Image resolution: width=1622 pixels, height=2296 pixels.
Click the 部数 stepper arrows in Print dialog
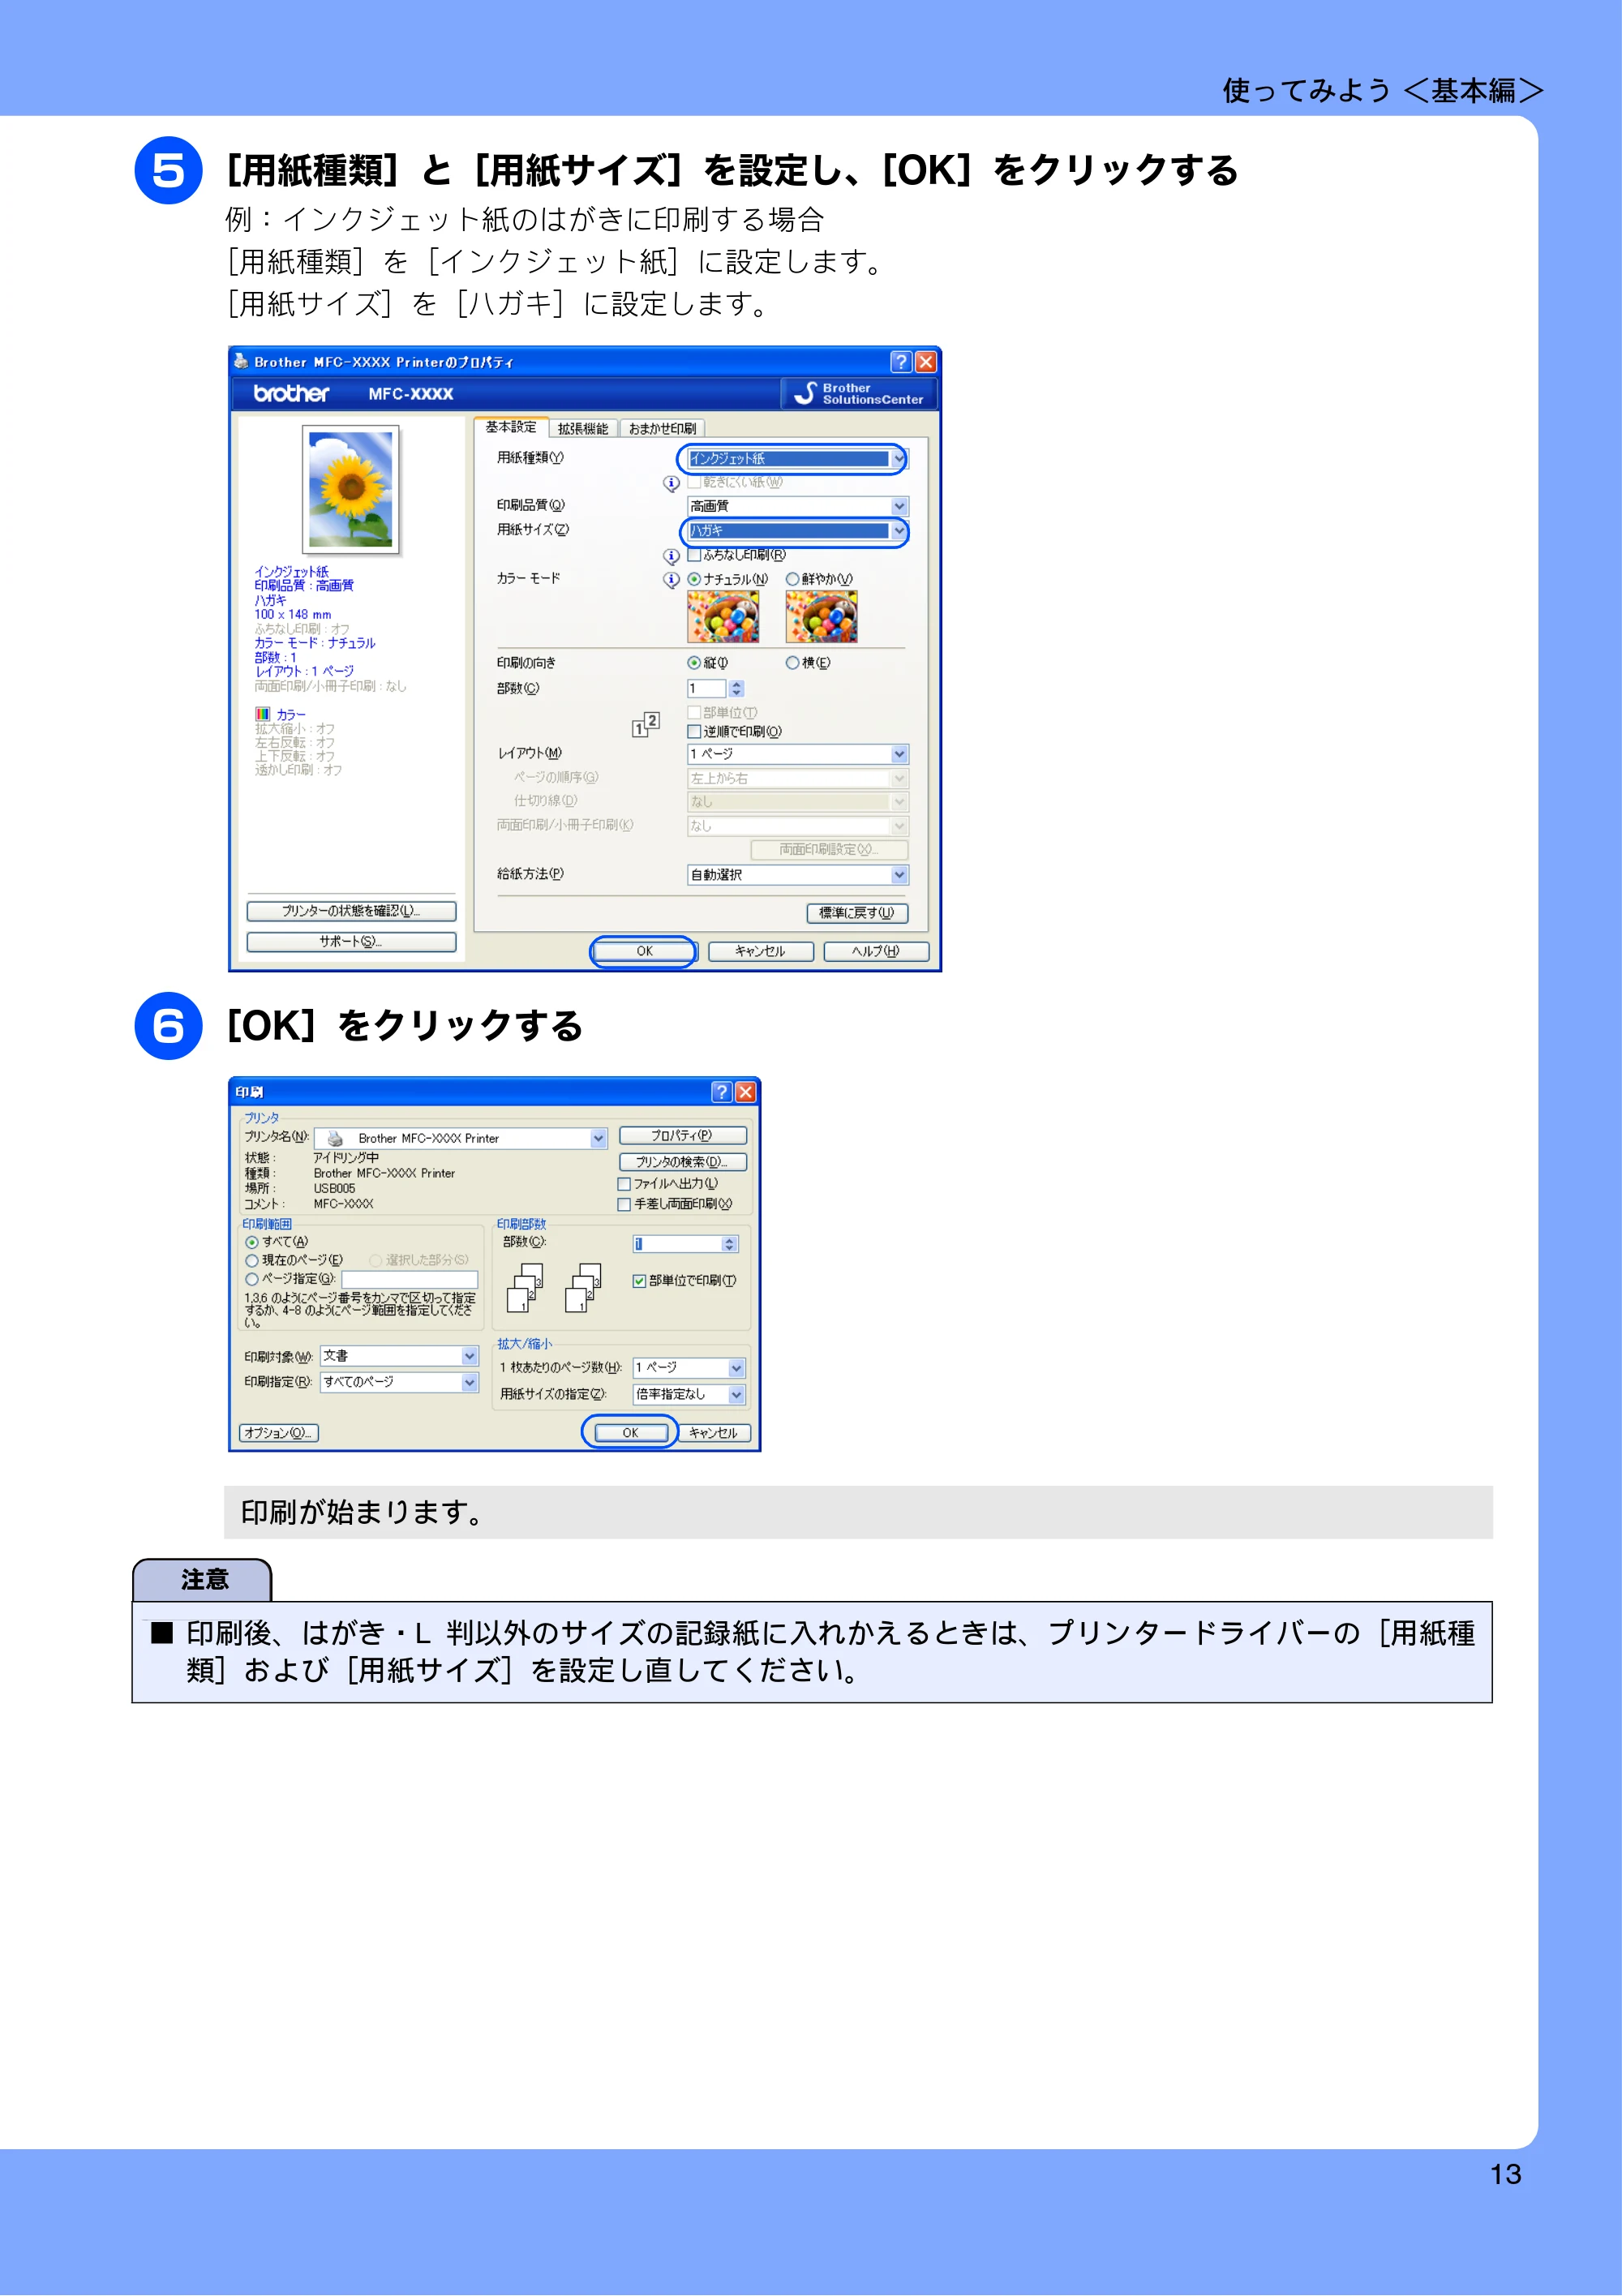[730, 1244]
